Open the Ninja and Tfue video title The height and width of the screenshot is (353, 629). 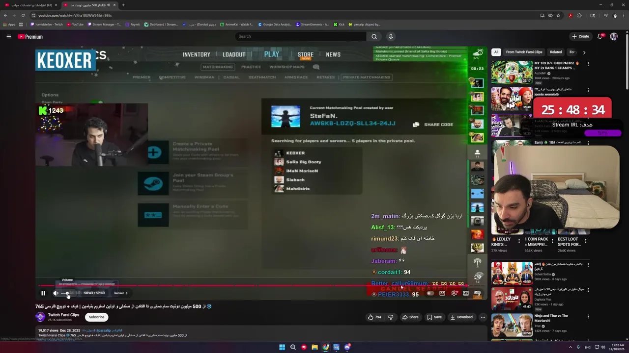click(x=551, y=318)
